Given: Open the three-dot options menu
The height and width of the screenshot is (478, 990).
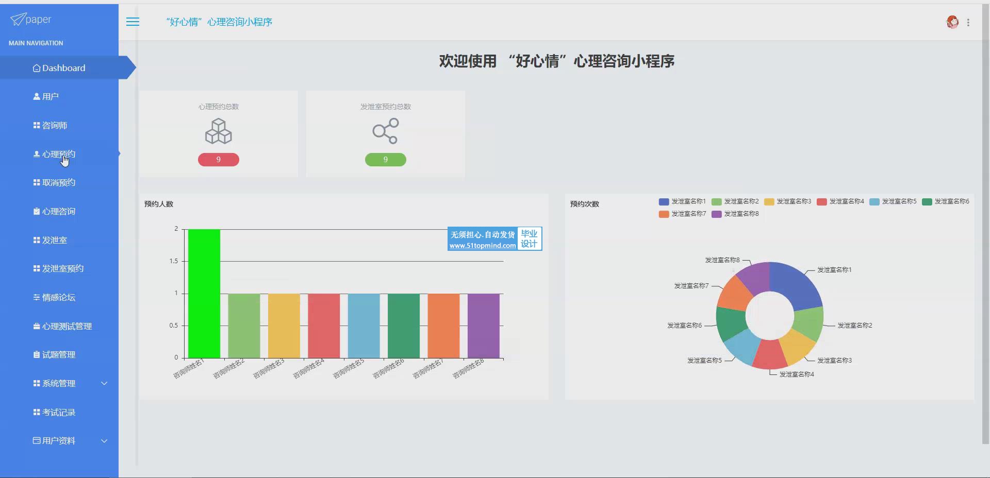Looking at the screenshot, I should [968, 23].
